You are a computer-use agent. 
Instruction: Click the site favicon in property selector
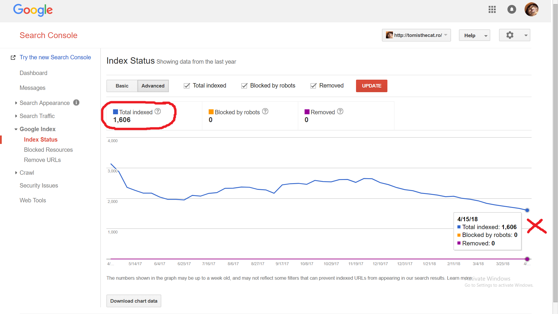click(389, 35)
